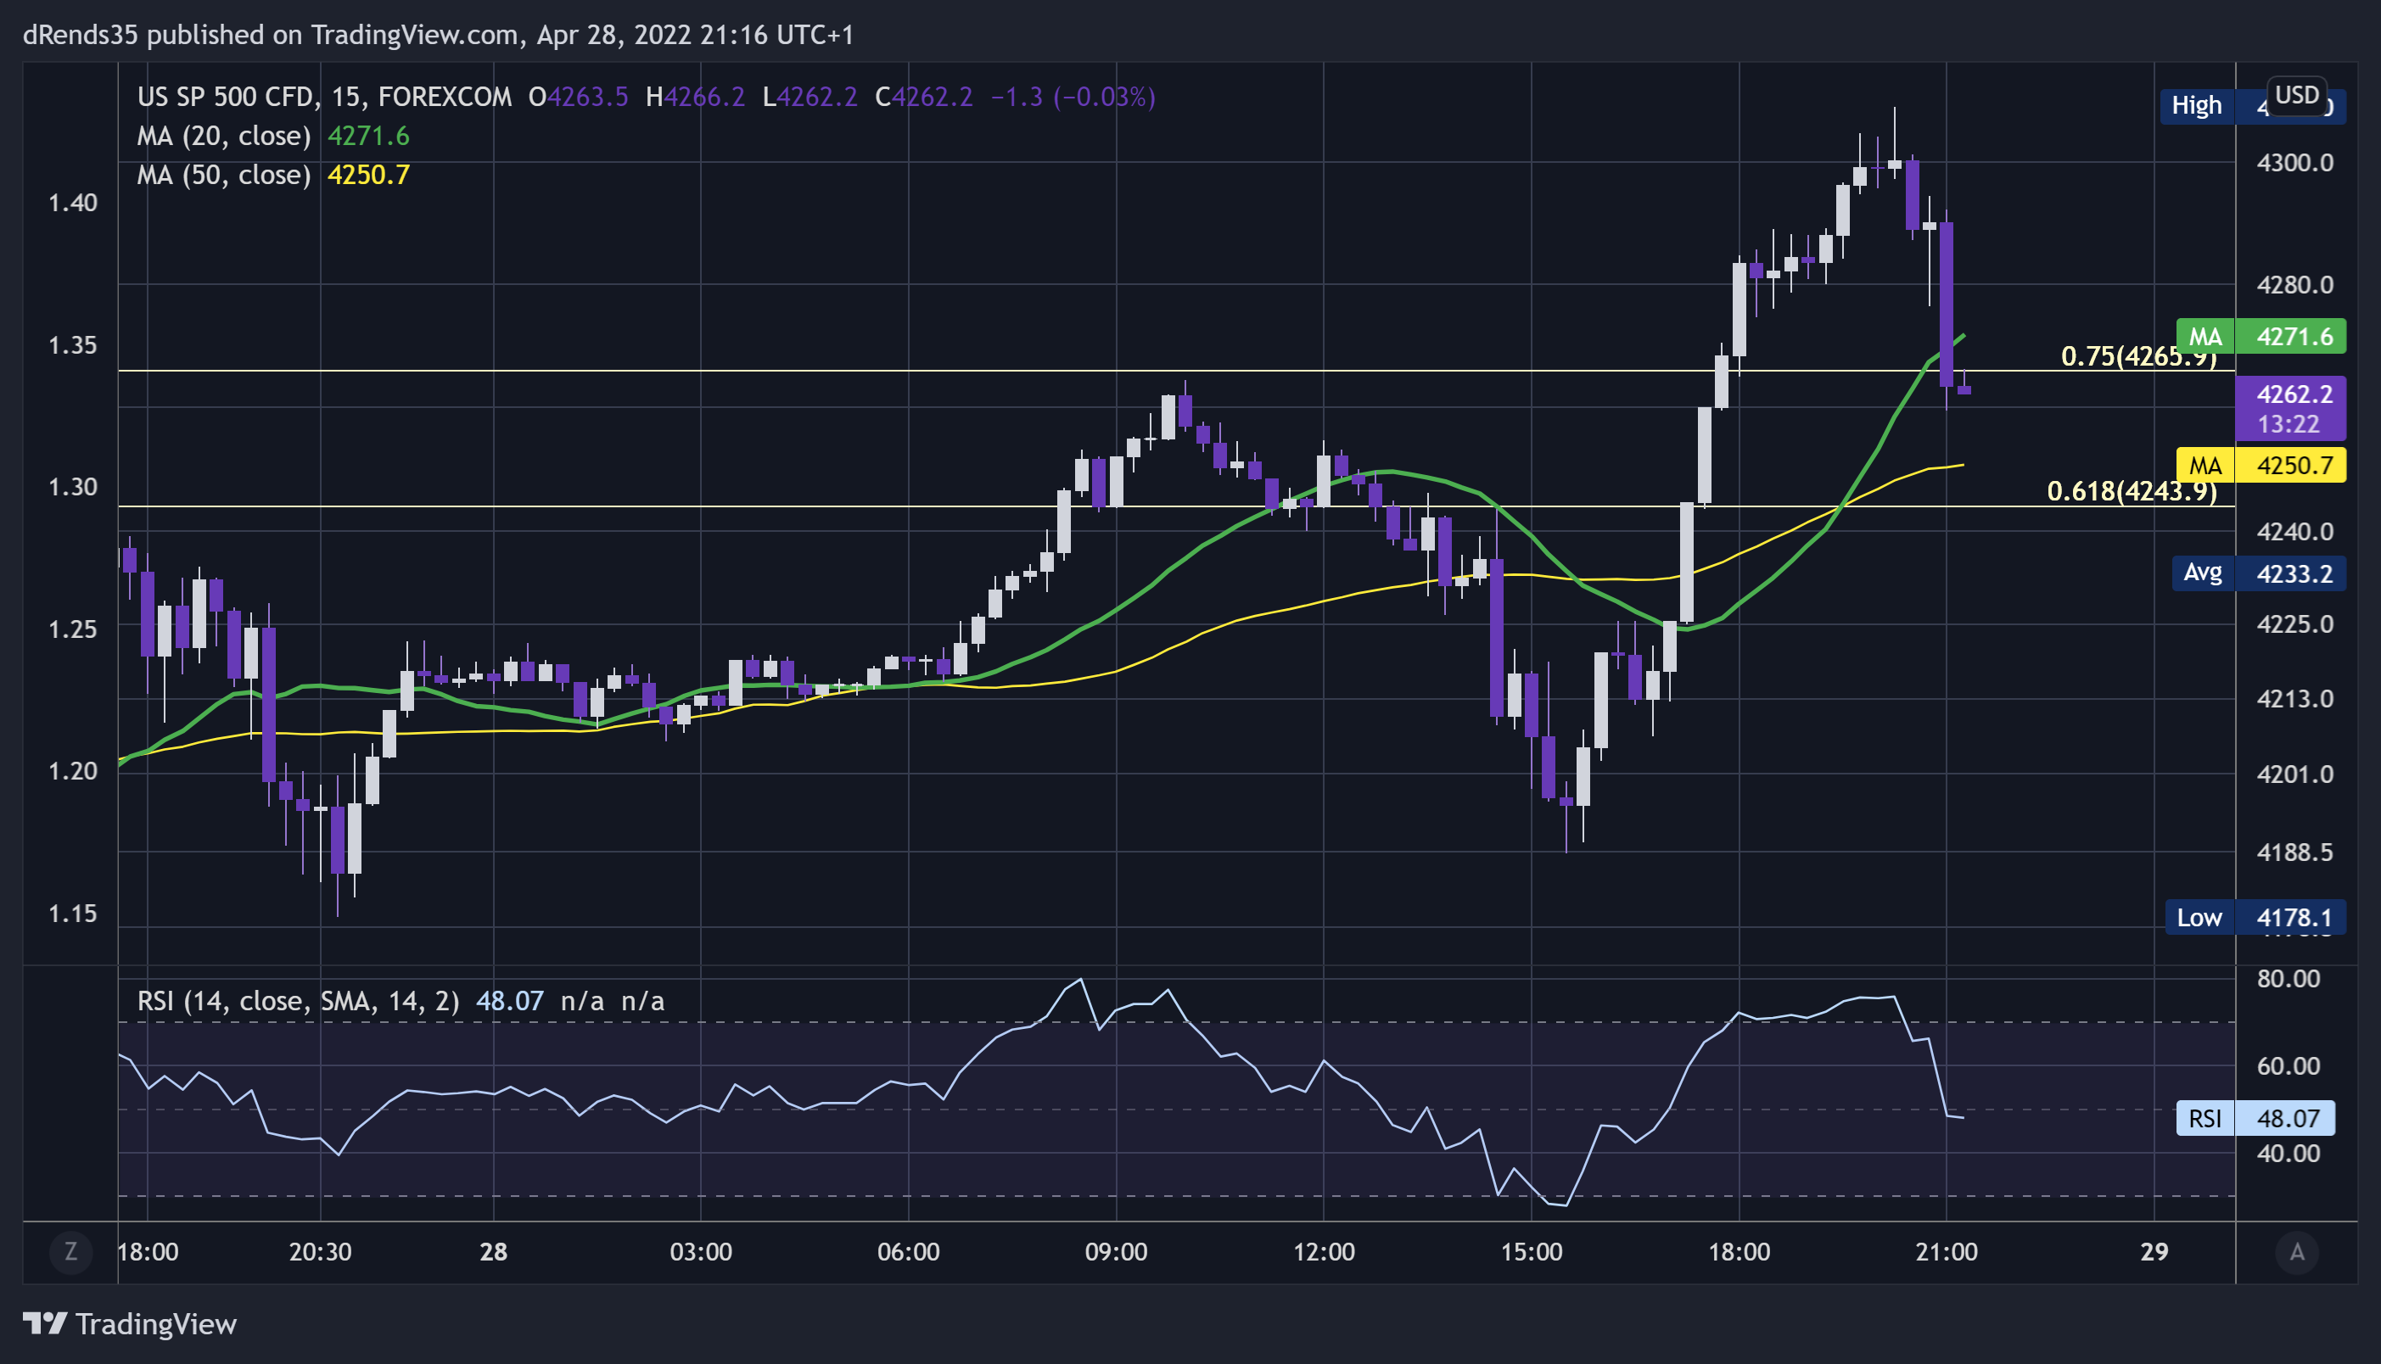Click the Z timezone button on the time axis
This screenshot has width=2381, height=1364.
click(x=70, y=1251)
